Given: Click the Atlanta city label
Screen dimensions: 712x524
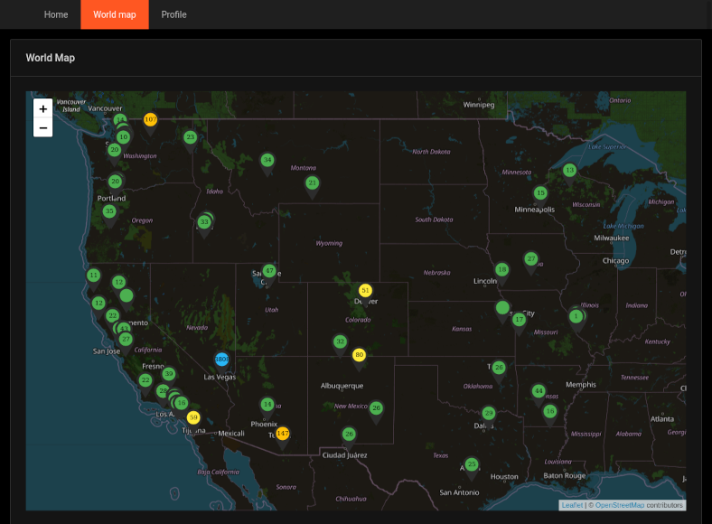Looking at the screenshot, I should [662, 419].
